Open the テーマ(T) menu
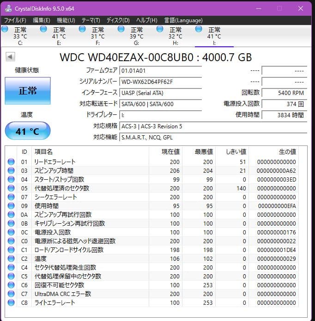Viewport: 315px width, 321px height. point(91,20)
